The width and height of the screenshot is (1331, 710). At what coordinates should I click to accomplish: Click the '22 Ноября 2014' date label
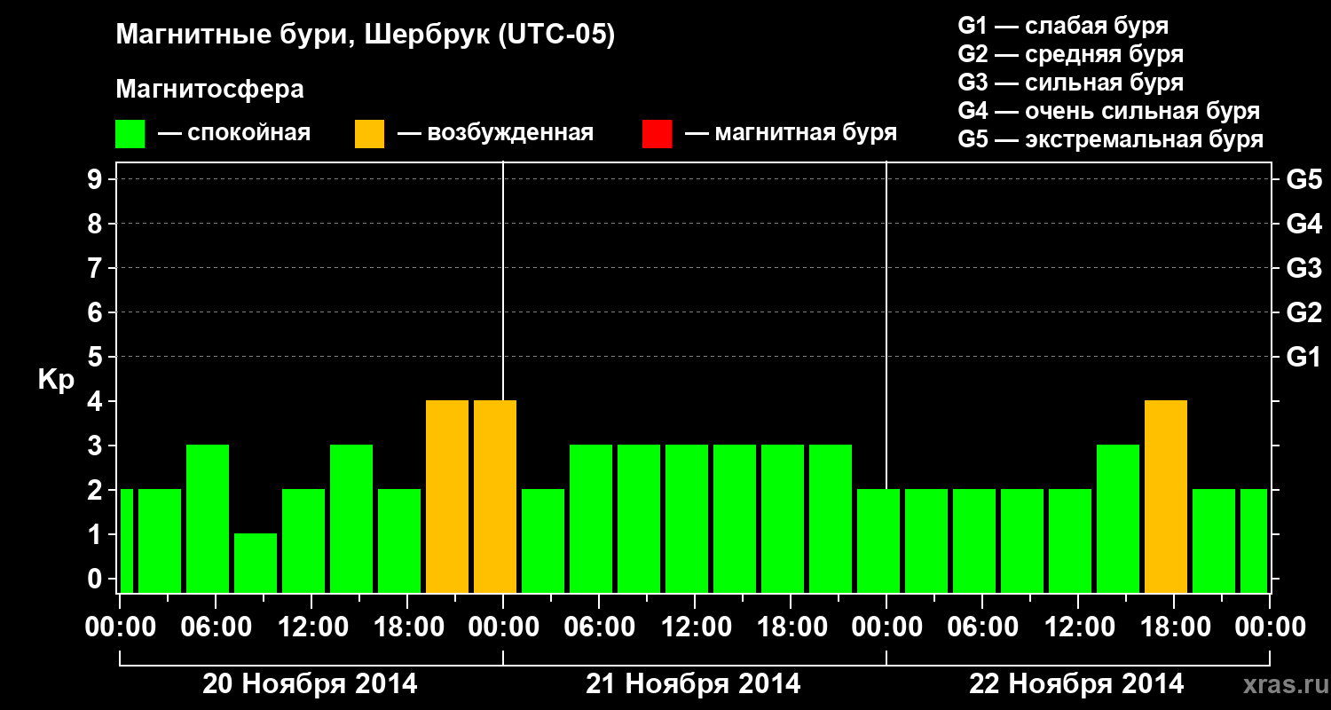(1076, 684)
